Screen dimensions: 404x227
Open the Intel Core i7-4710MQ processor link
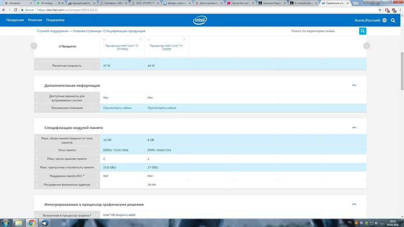(x=122, y=48)
